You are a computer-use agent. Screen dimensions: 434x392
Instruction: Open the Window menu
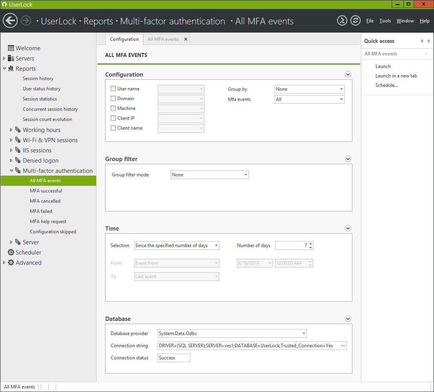(x=405, y=21)
